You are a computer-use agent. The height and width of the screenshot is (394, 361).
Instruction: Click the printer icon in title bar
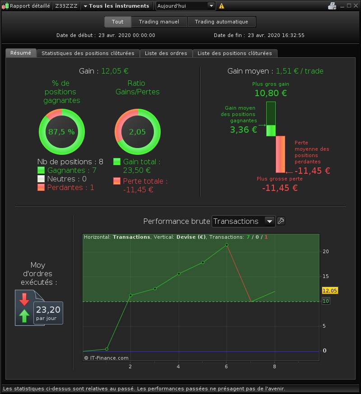pyautogui.click(x=332, y=6)
